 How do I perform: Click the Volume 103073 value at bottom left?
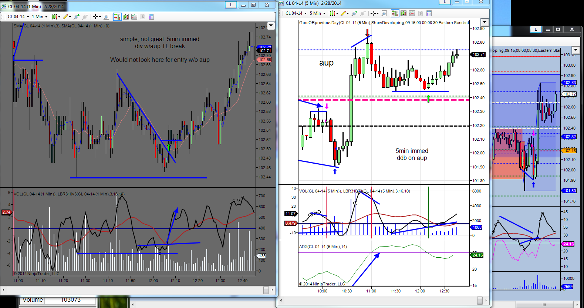(71, 300)
